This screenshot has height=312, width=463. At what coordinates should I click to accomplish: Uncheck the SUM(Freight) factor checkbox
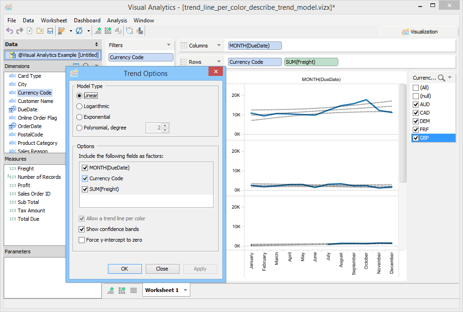coord(85,189)
